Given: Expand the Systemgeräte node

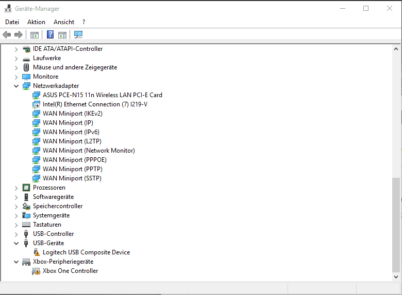Looking at the screenshot, I should 16,216.
